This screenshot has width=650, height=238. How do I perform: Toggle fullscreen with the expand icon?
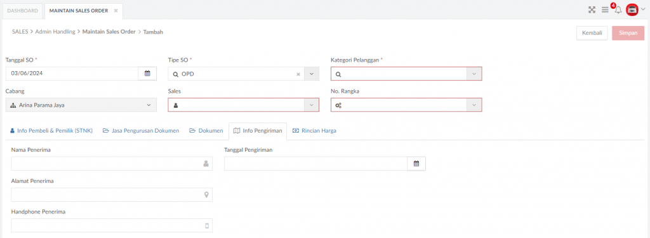click(592, 10)
